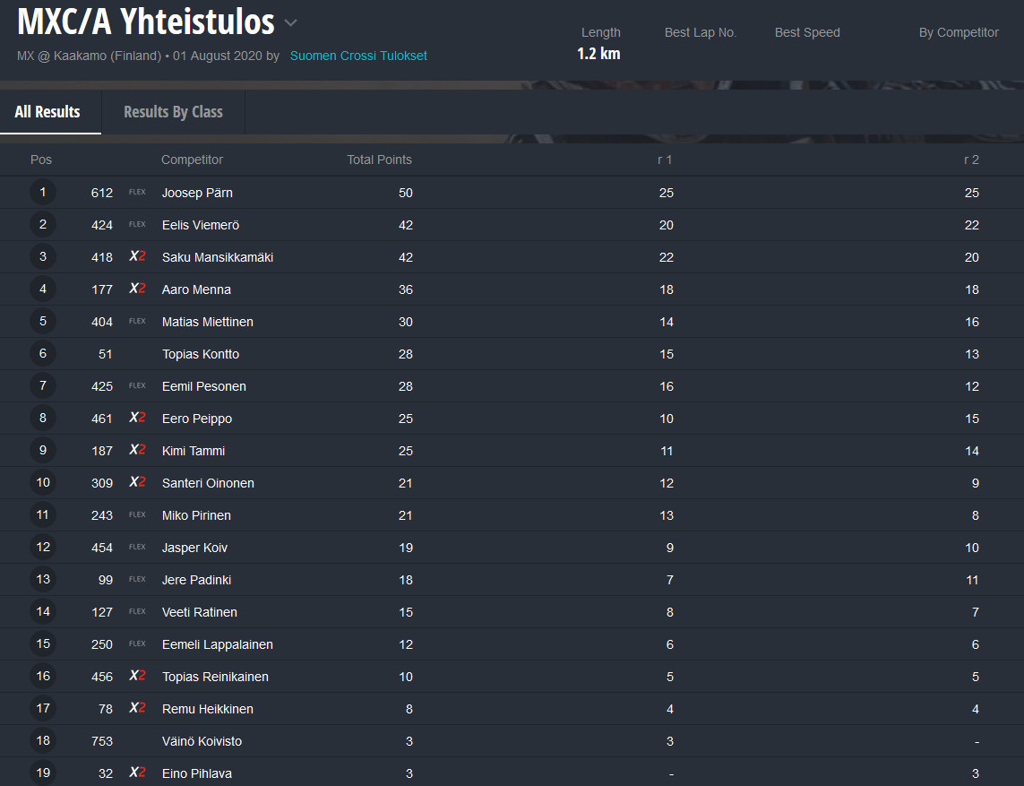Viewport: 1024px width, 786px height.
Task: Switch to the Results By Class tab
Action: click(x=173, y=112)
